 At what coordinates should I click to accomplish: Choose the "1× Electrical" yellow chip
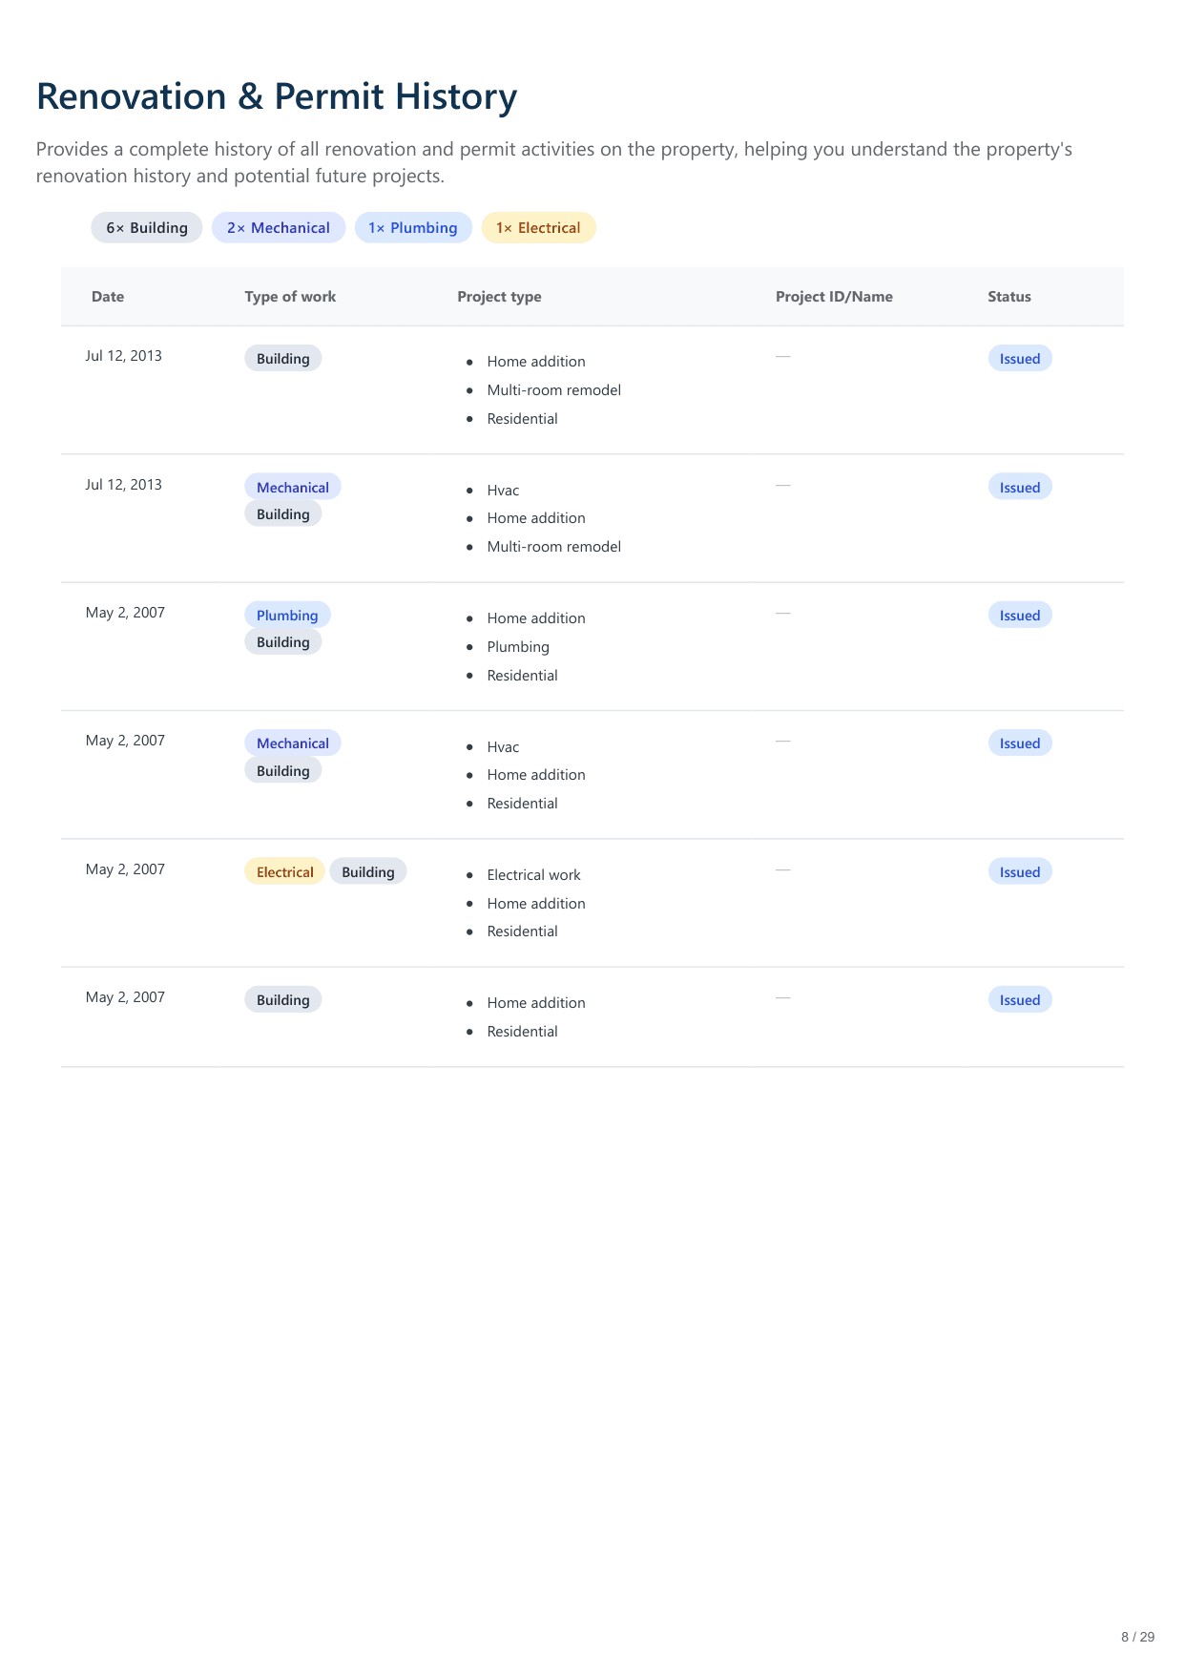pyautogui.click(x=538, y=228)
